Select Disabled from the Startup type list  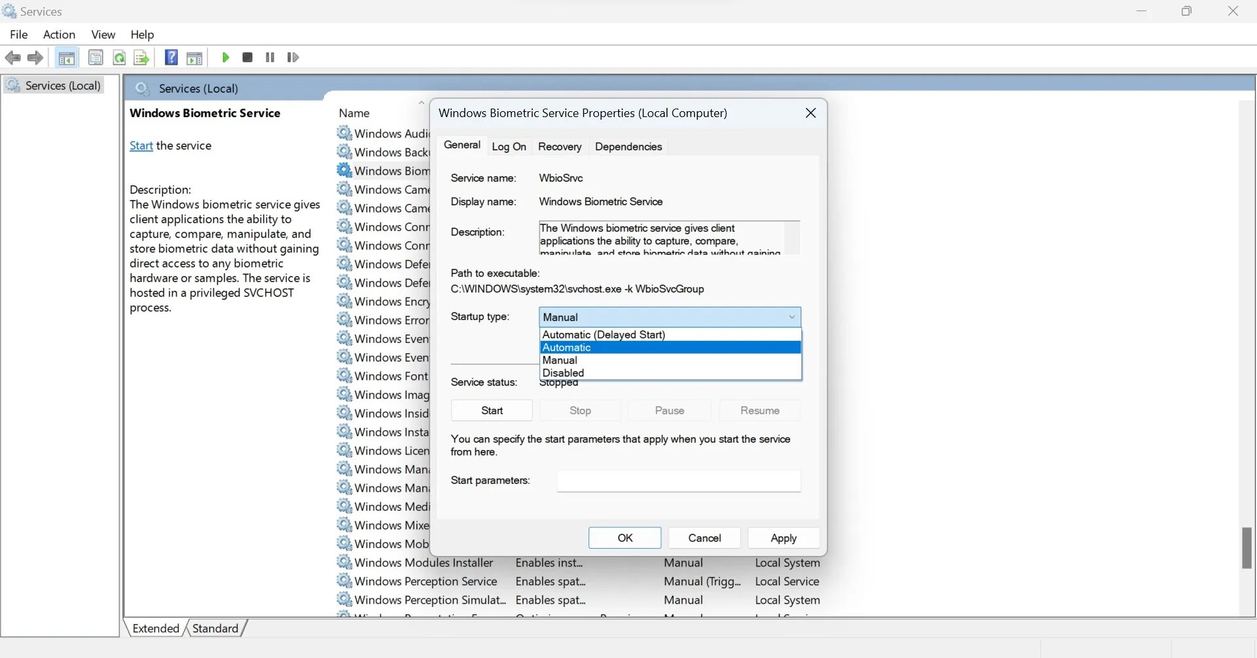click(x=563, y=372)
